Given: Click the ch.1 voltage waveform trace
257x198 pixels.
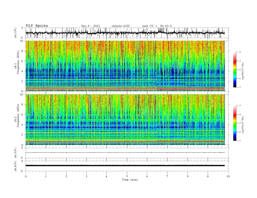Looking at the screenshot, I should click(x=125, y=33).
